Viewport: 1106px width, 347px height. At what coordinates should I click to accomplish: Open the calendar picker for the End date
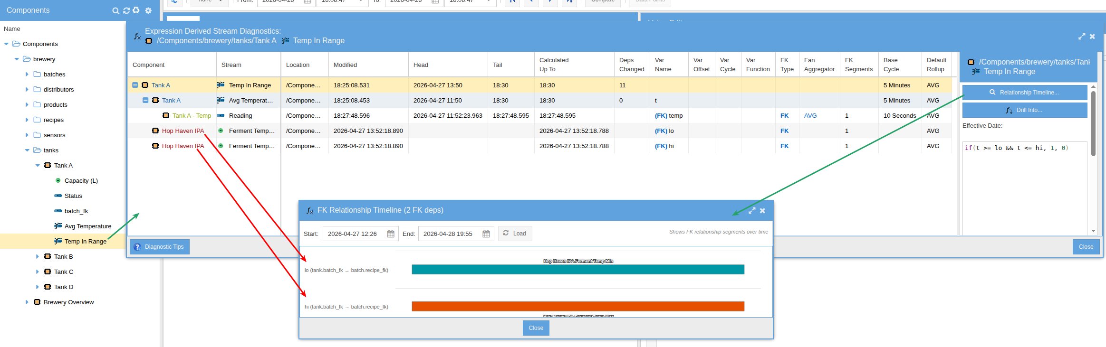click(486, 234)
